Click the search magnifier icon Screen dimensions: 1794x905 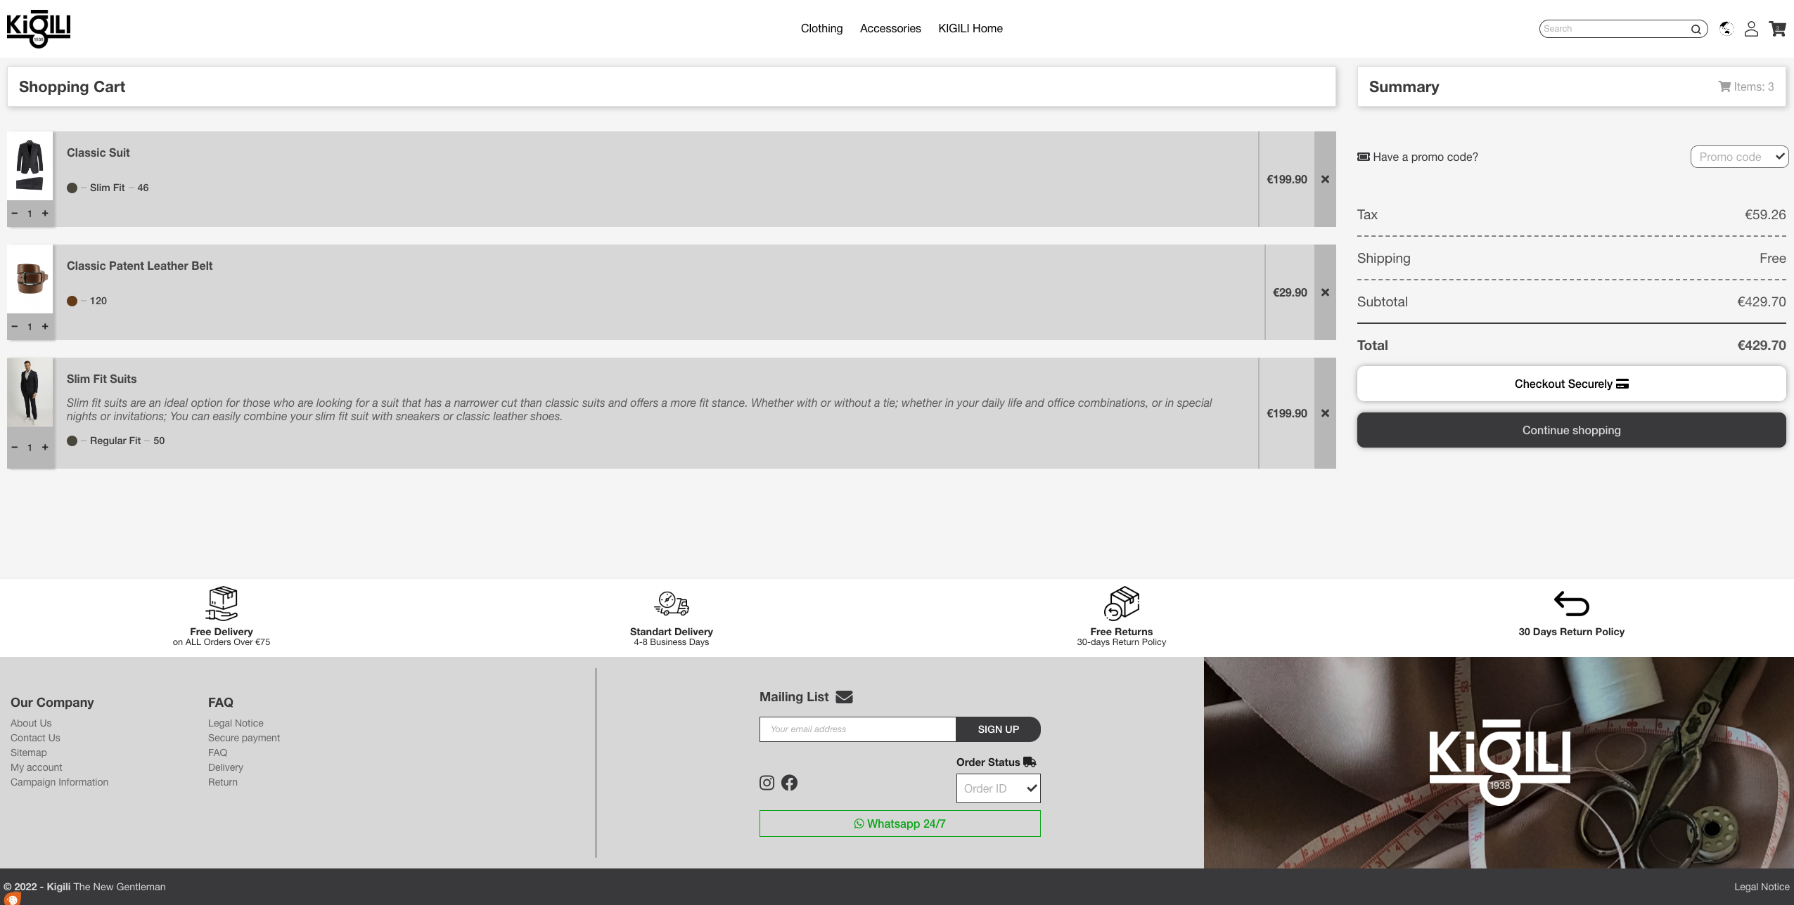(x=1696, y=30)
